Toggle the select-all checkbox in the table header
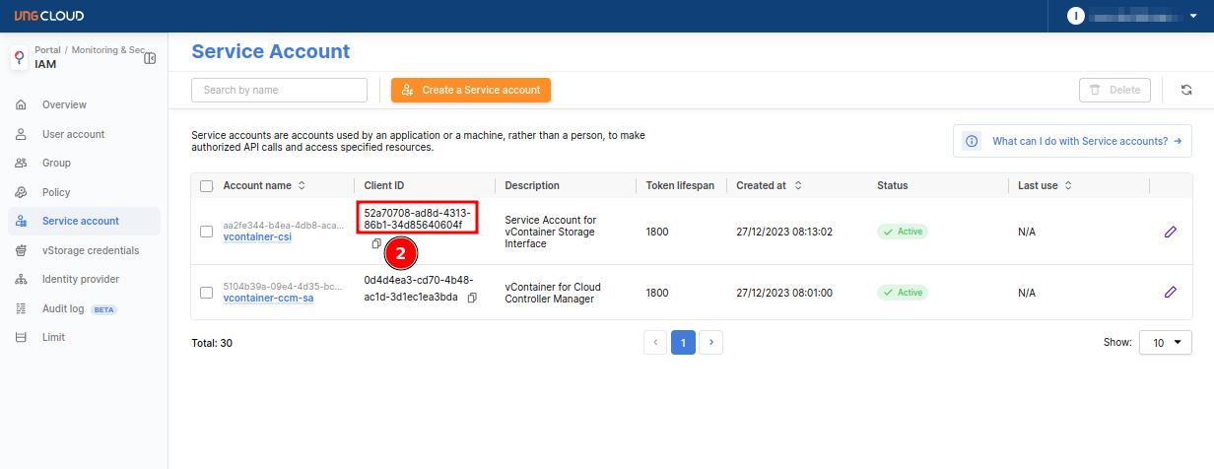 click(x=206, y=185)
